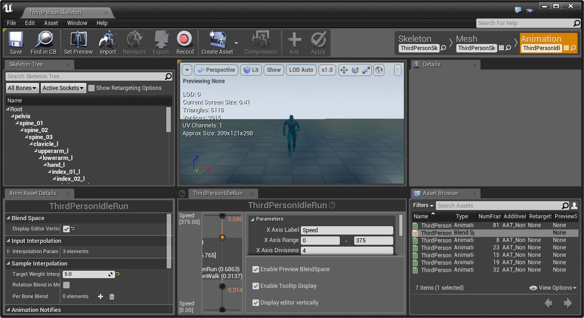This screenshot has width=584, height=318.
Task: Select the asset row with 81 frames
Action: [x=495, y=225]
